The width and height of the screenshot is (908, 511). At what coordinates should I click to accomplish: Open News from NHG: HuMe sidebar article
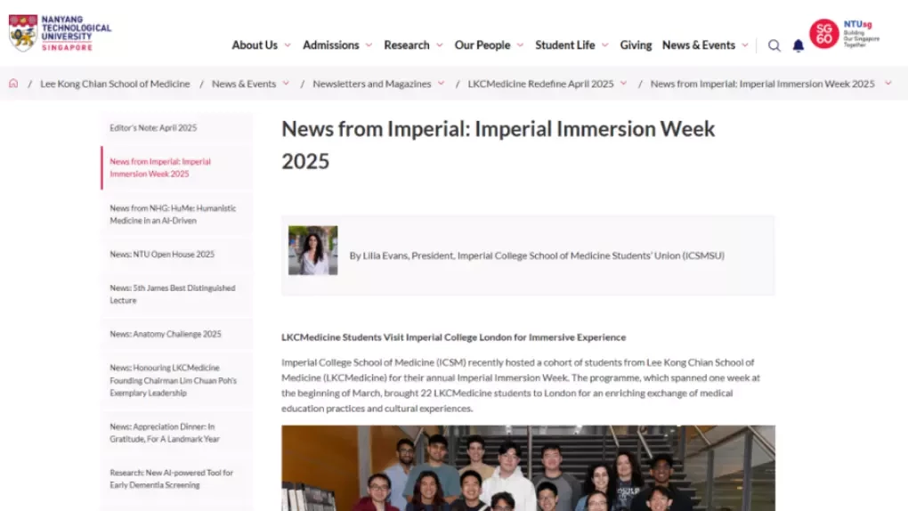pyautogui.click(x=176, y=215)
